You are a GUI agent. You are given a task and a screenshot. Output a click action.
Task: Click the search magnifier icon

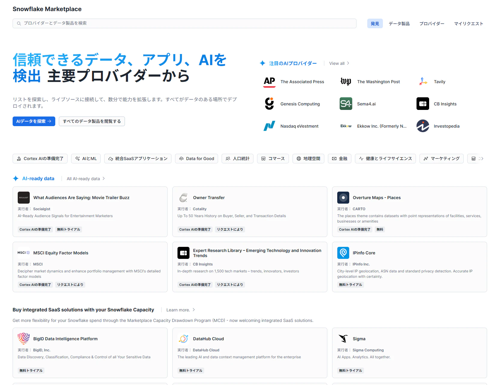19,23
